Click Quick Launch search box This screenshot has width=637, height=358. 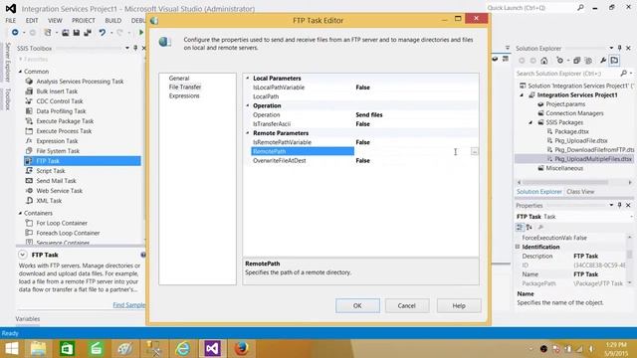pyautogui.click(x=531, y=8)
